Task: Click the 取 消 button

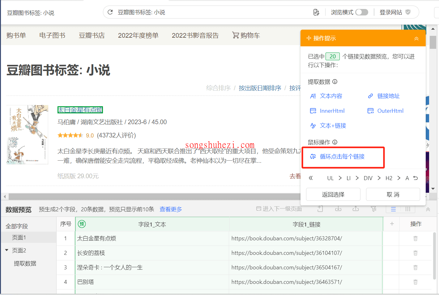Action: 393,194
